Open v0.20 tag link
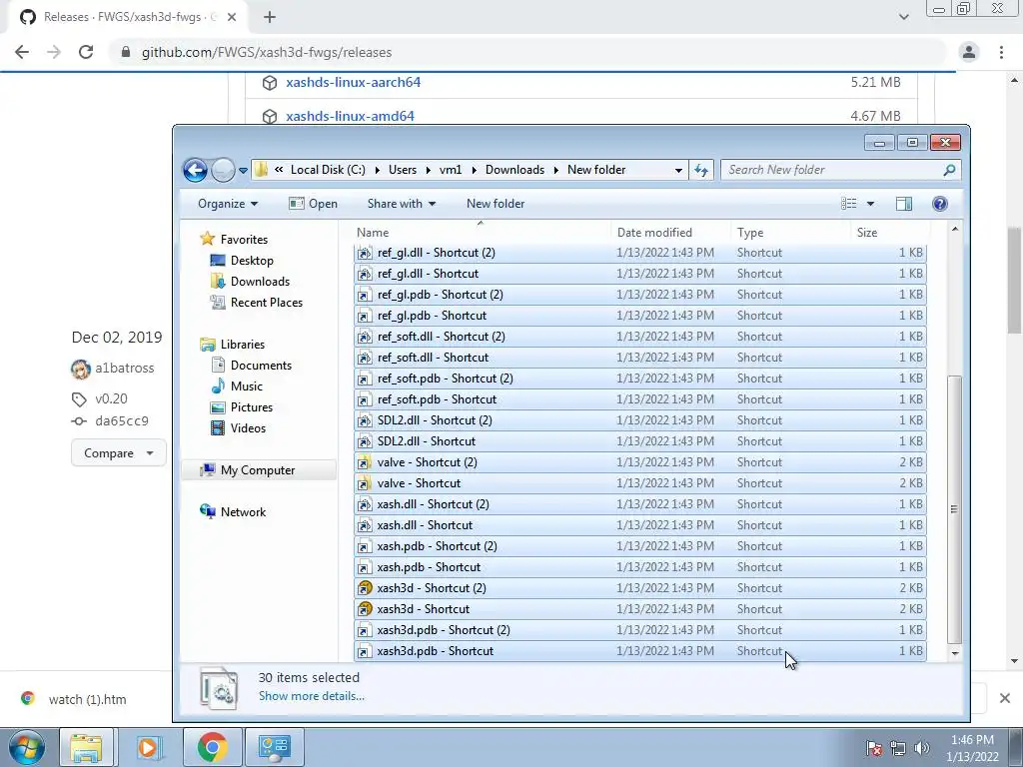 (x=111, y=398)
